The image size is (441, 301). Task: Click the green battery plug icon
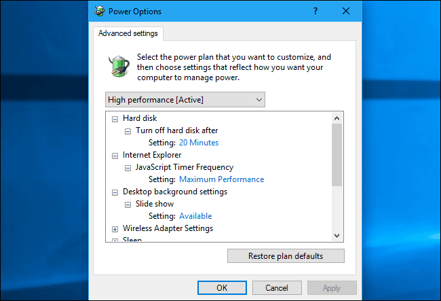point(119,66)
